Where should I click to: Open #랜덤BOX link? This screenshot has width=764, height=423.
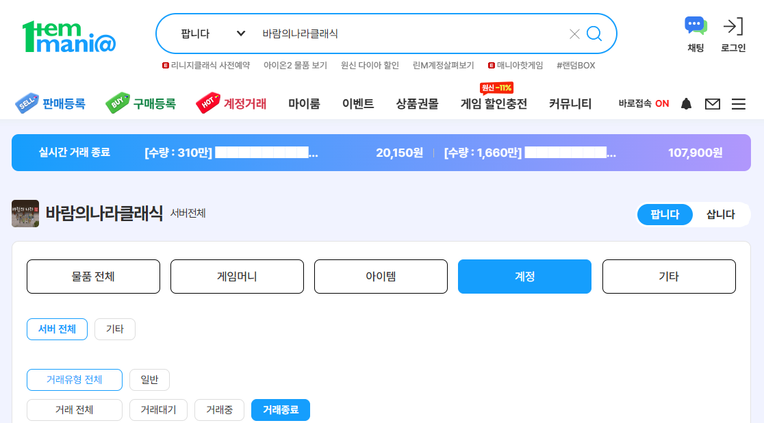coord(576,65)
